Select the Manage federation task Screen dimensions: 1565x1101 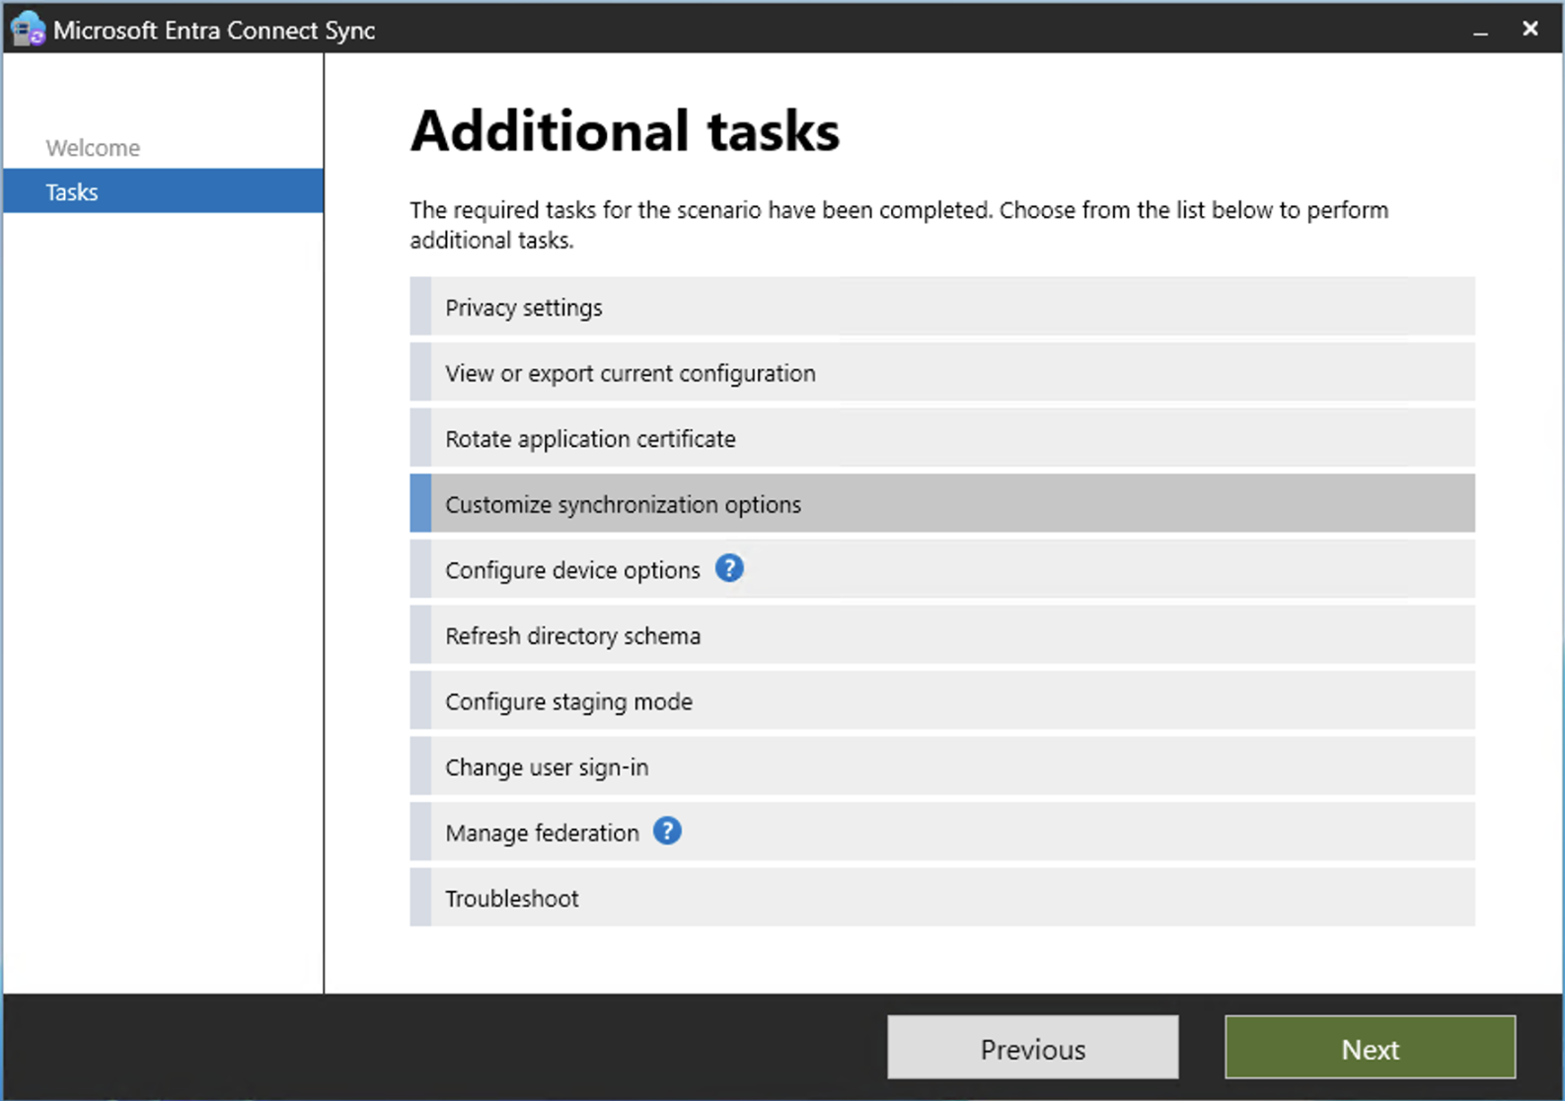[x=942, y=833]
